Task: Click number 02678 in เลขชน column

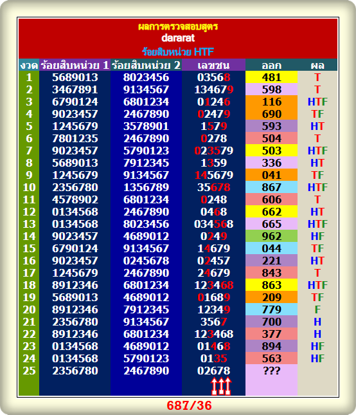Action: coord(213,371)
